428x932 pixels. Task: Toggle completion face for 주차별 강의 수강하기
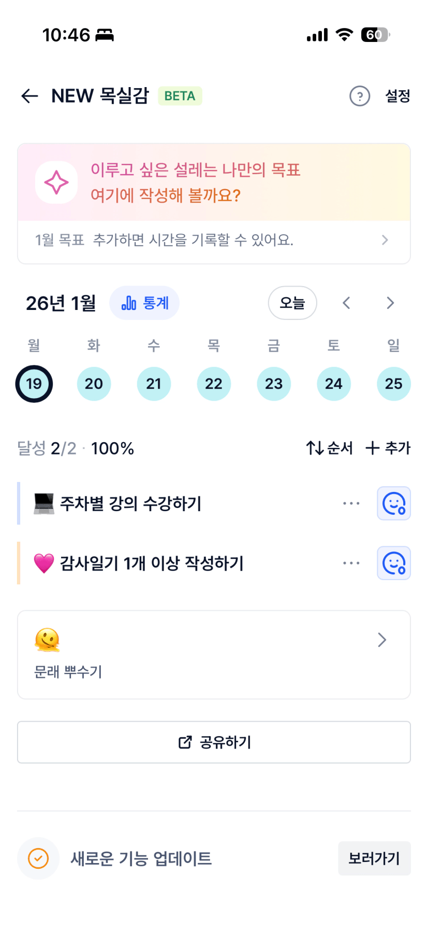(x=393, y=503)
